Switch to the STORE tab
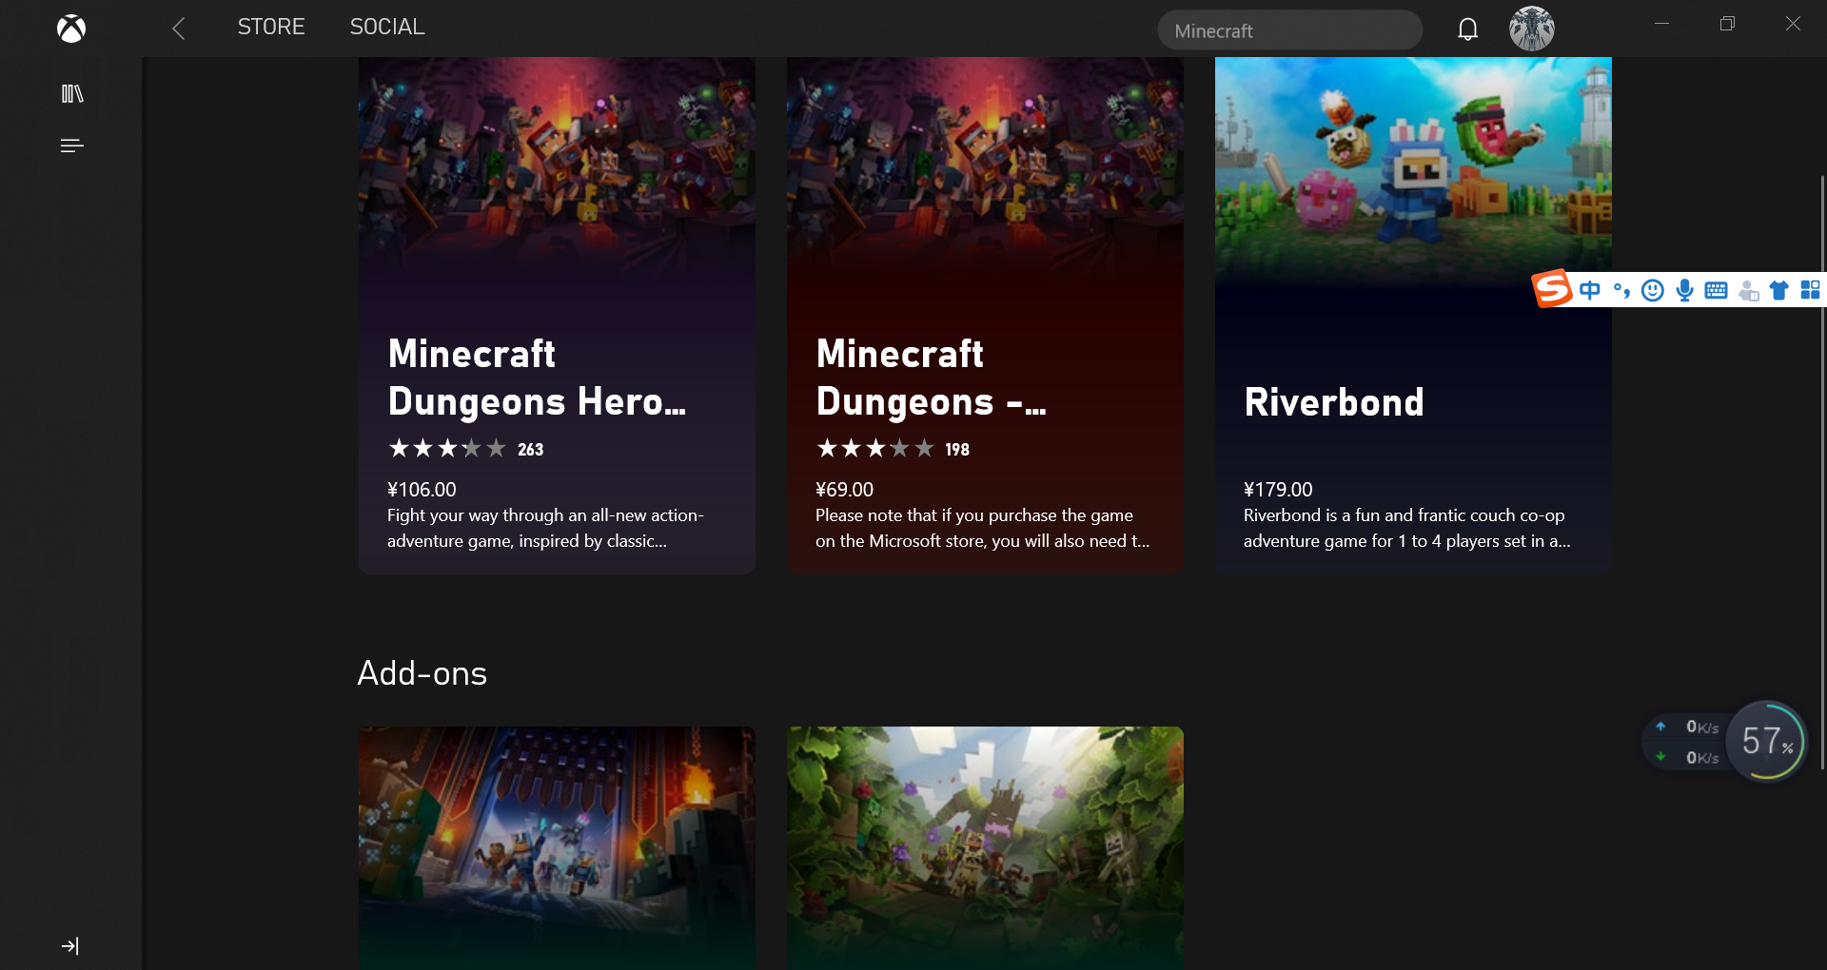Viewport: 1827px width, 970px height. click(271, 27)
